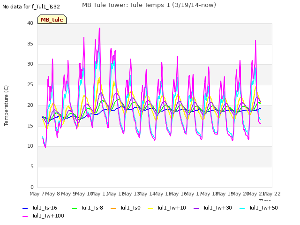The image size is (300, 225).
Task: Click the cyan Tul1_Tw+50 legend color marker
Action: tap(242, 208)
